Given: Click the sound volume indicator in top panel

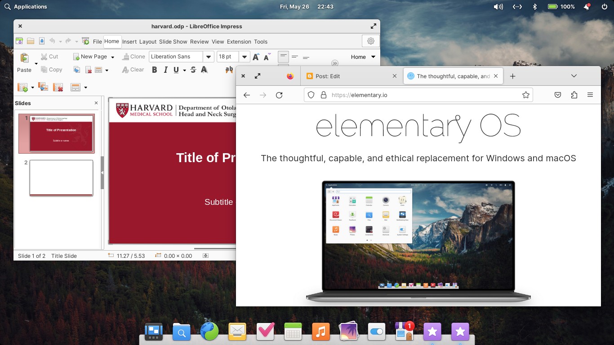Looking at the screenshot, I should (498, 6).
